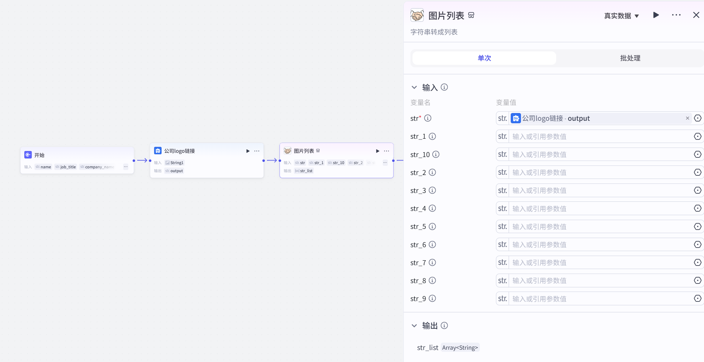The image size is (704, 362).
Task: Click Array<String> output type tag
Action: click(x=460, y=348)
